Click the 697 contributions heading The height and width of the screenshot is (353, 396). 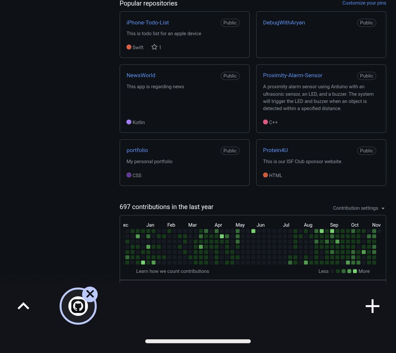(166, 207)
